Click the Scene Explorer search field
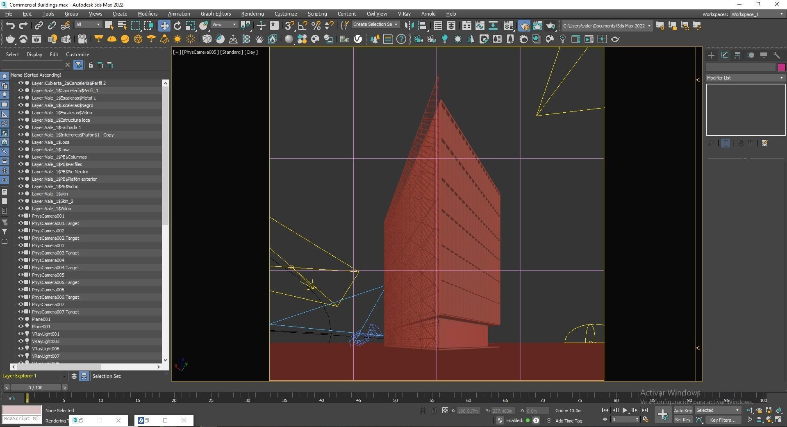The height and width of the screenshot is (427, 787). 32,65
